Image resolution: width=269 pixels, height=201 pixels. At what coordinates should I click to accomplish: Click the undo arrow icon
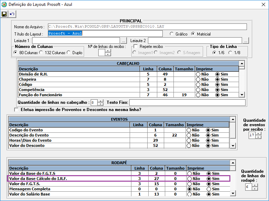pyautogui.click(x=12, y=14)
